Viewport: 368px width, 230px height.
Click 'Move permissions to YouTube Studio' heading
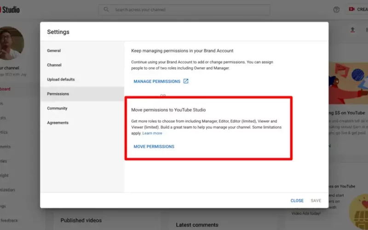click(168, 110)
